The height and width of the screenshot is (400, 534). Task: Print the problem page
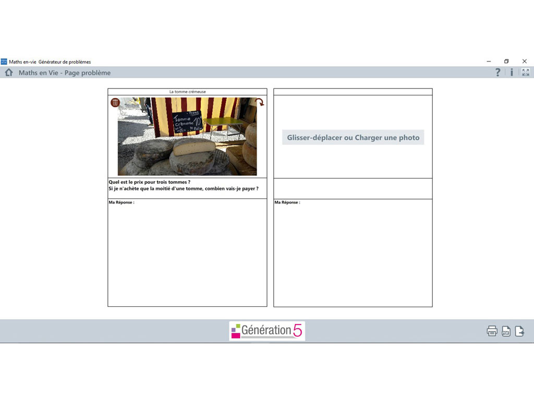click(x=492, y=331)
